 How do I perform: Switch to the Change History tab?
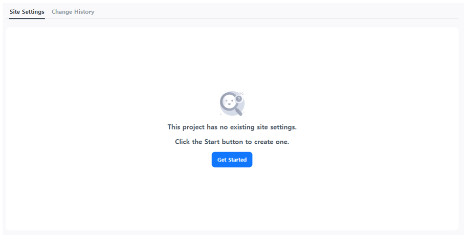pyautogui.click(x=73, y=12)
